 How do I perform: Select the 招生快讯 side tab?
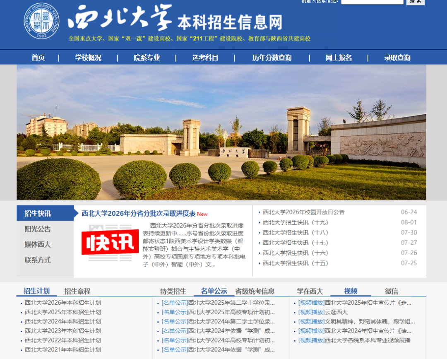pos(45,213)
